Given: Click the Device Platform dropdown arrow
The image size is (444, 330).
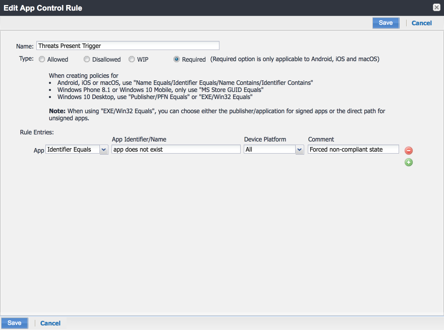Looking at the screenshot, I should 299,149.
